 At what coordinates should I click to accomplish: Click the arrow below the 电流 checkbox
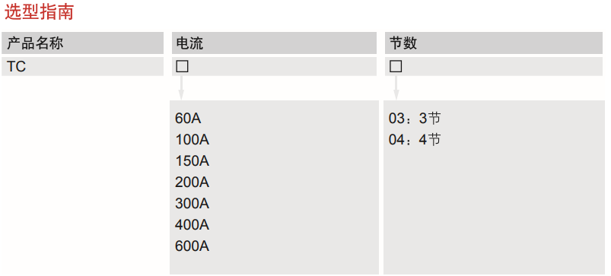pyautogui.click(x=181, y=88)
